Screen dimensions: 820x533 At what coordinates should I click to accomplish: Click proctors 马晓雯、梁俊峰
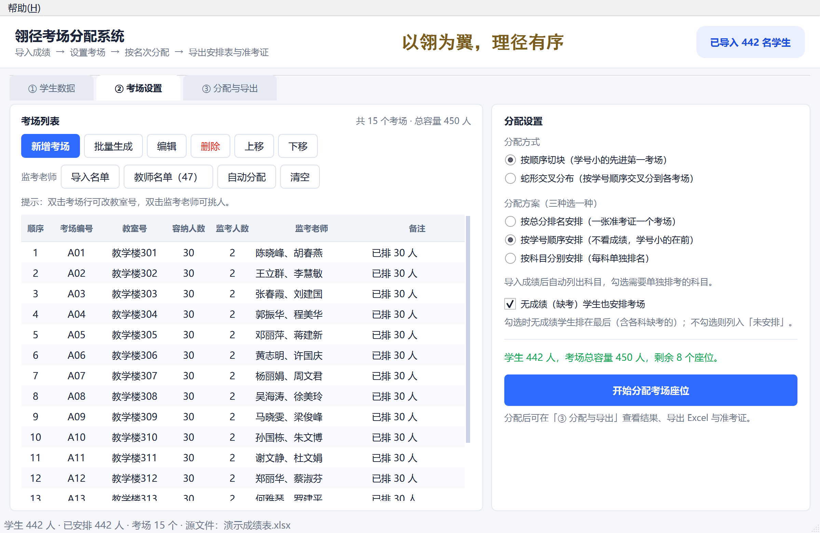[x=289, y=417]
